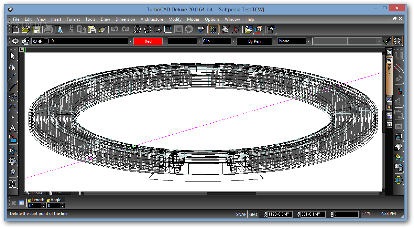Open the layers manager icon
414x228 pixels.
click(x=25, y=41)
